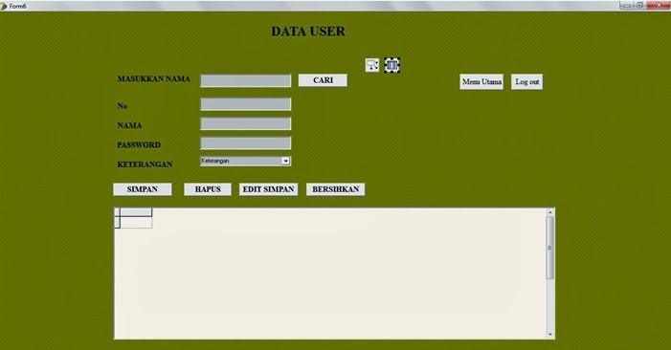Viewport: 671px width, 350px height.
Task: Close the Form6 window
Action: [659, 5]
